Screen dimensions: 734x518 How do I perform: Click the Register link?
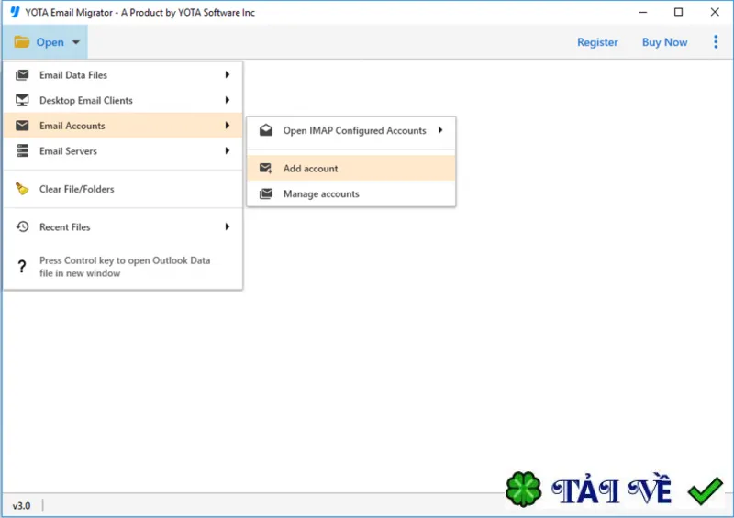click(597, 42)
